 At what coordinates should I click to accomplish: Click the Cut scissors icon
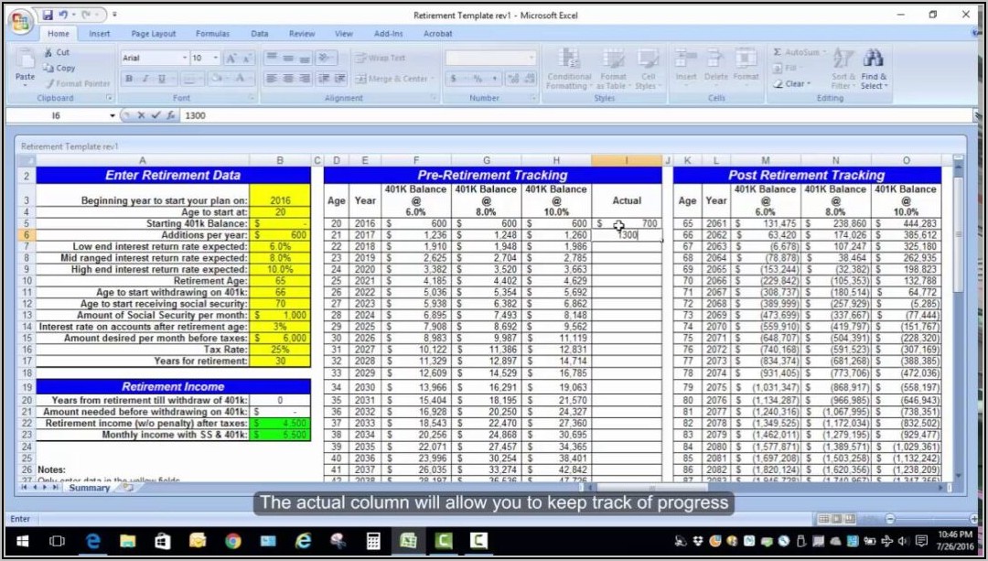point(49,53)
